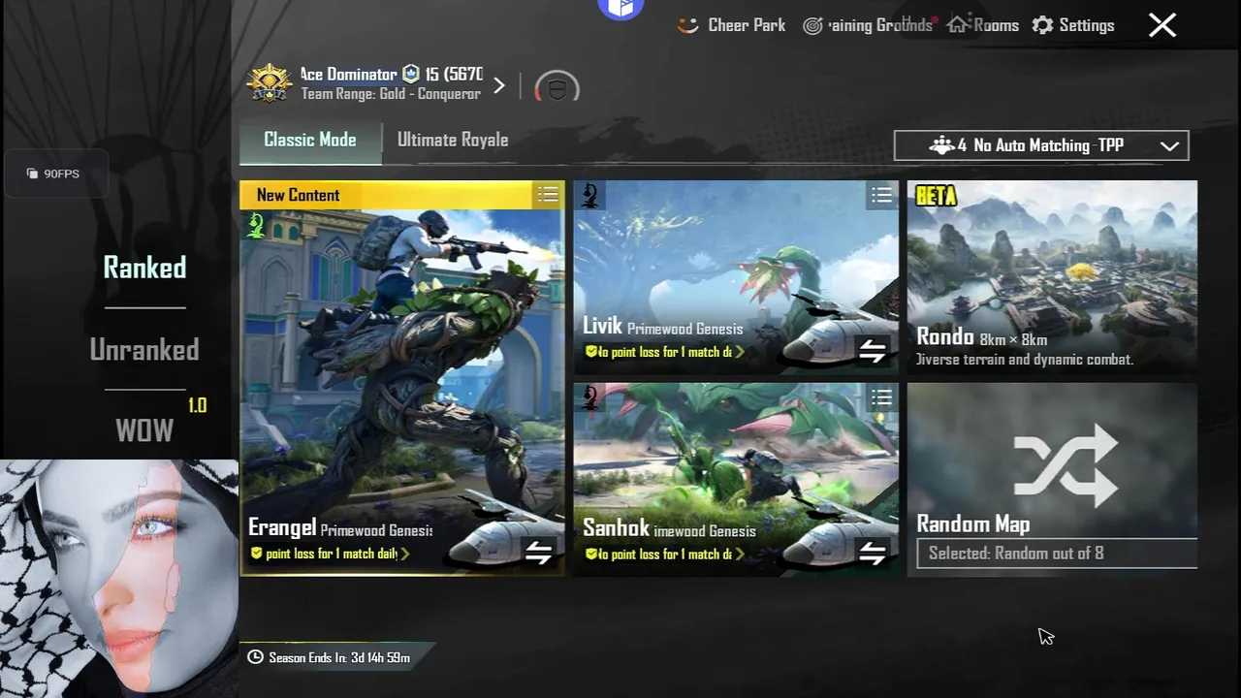Screen dimensions: 1241x698
Task: Open Livik point loss protection link
Action: pyautogui.click(x=664, y=352)
